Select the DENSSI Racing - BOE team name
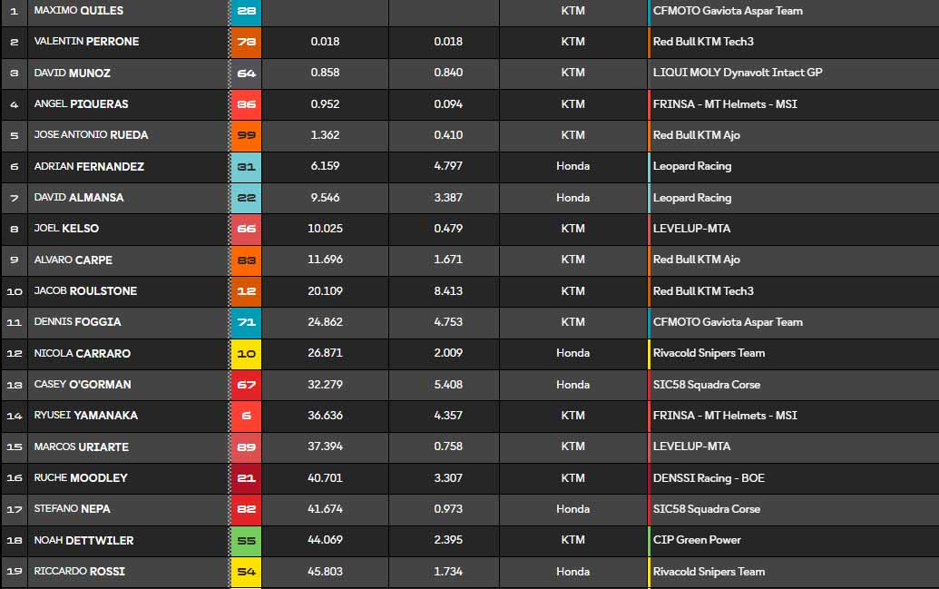The image size is (939, 589). pos(708,478)
